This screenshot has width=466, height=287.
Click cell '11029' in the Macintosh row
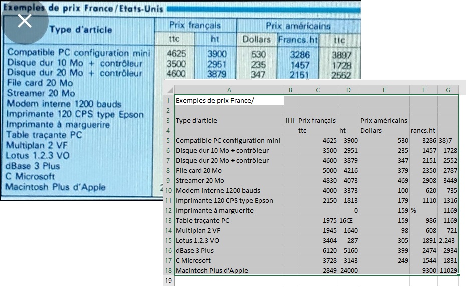pyautogui.click(x=448, y=270)
